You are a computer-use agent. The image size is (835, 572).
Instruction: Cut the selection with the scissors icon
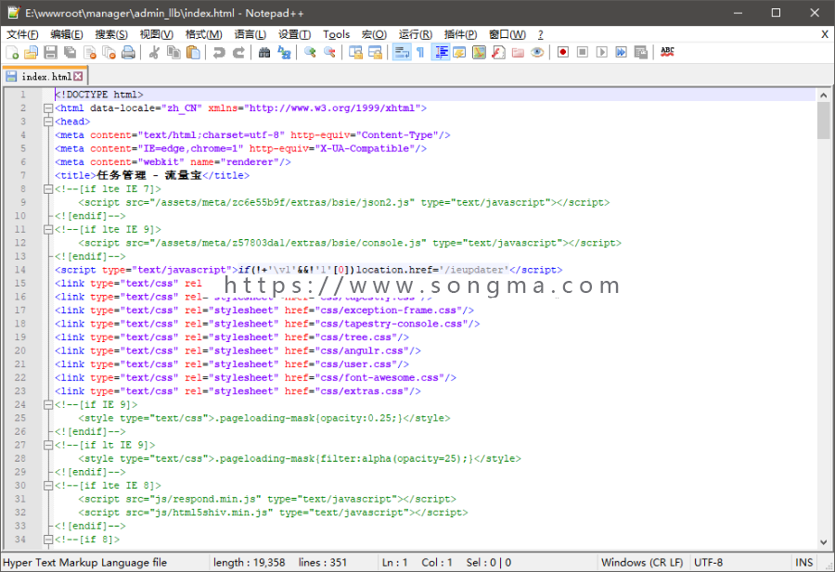click(154, 52)
